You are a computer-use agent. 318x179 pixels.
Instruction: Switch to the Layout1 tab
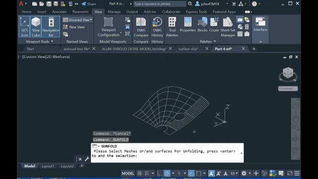pyautogui.click(x=48, y=166)
